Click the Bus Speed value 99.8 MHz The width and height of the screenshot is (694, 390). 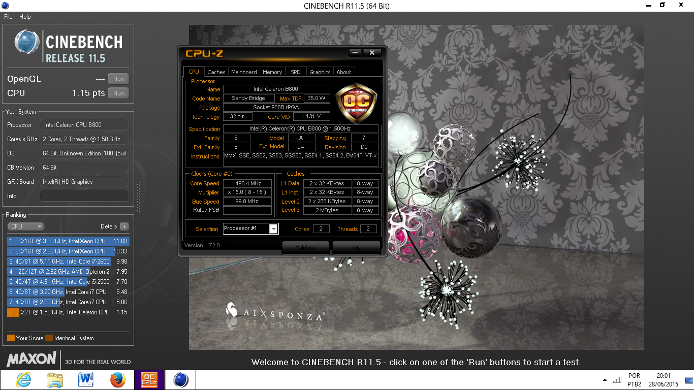point(247,202)
